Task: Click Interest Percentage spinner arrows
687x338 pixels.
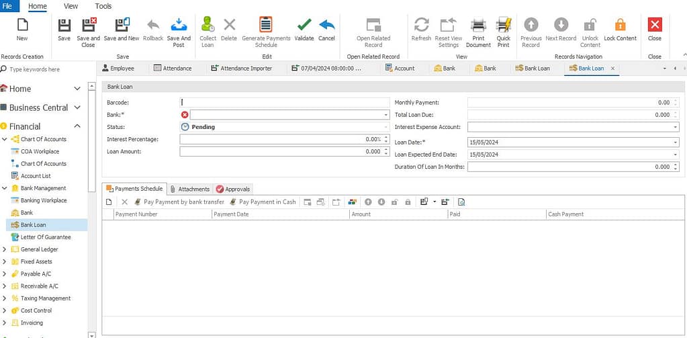Action: [386, 139]
